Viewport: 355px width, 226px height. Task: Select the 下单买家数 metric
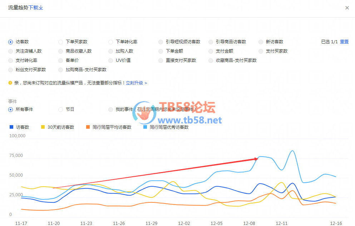click(x=61, y=42)
